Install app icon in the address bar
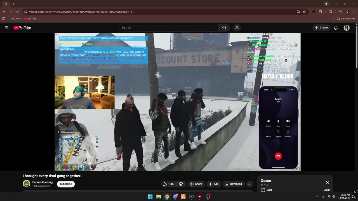 click(x=298, y=12)
